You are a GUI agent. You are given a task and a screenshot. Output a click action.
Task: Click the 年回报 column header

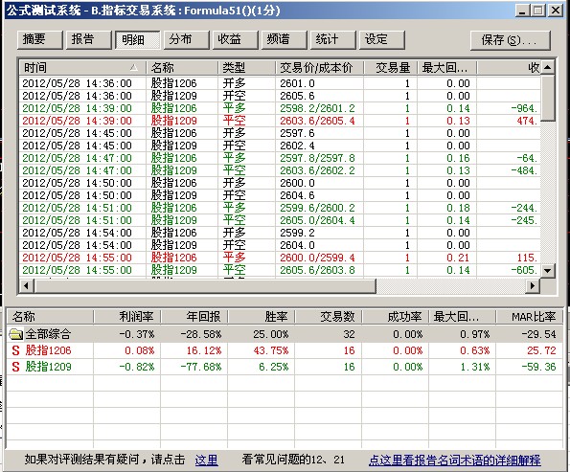tap(194, 317)
